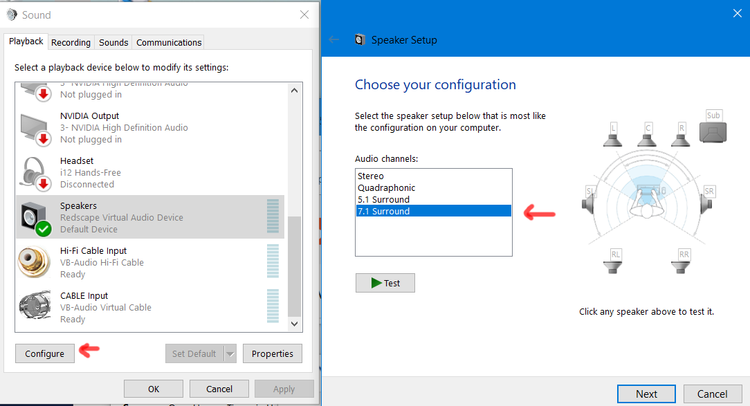Open Properties for selected device

coord(272,353)
